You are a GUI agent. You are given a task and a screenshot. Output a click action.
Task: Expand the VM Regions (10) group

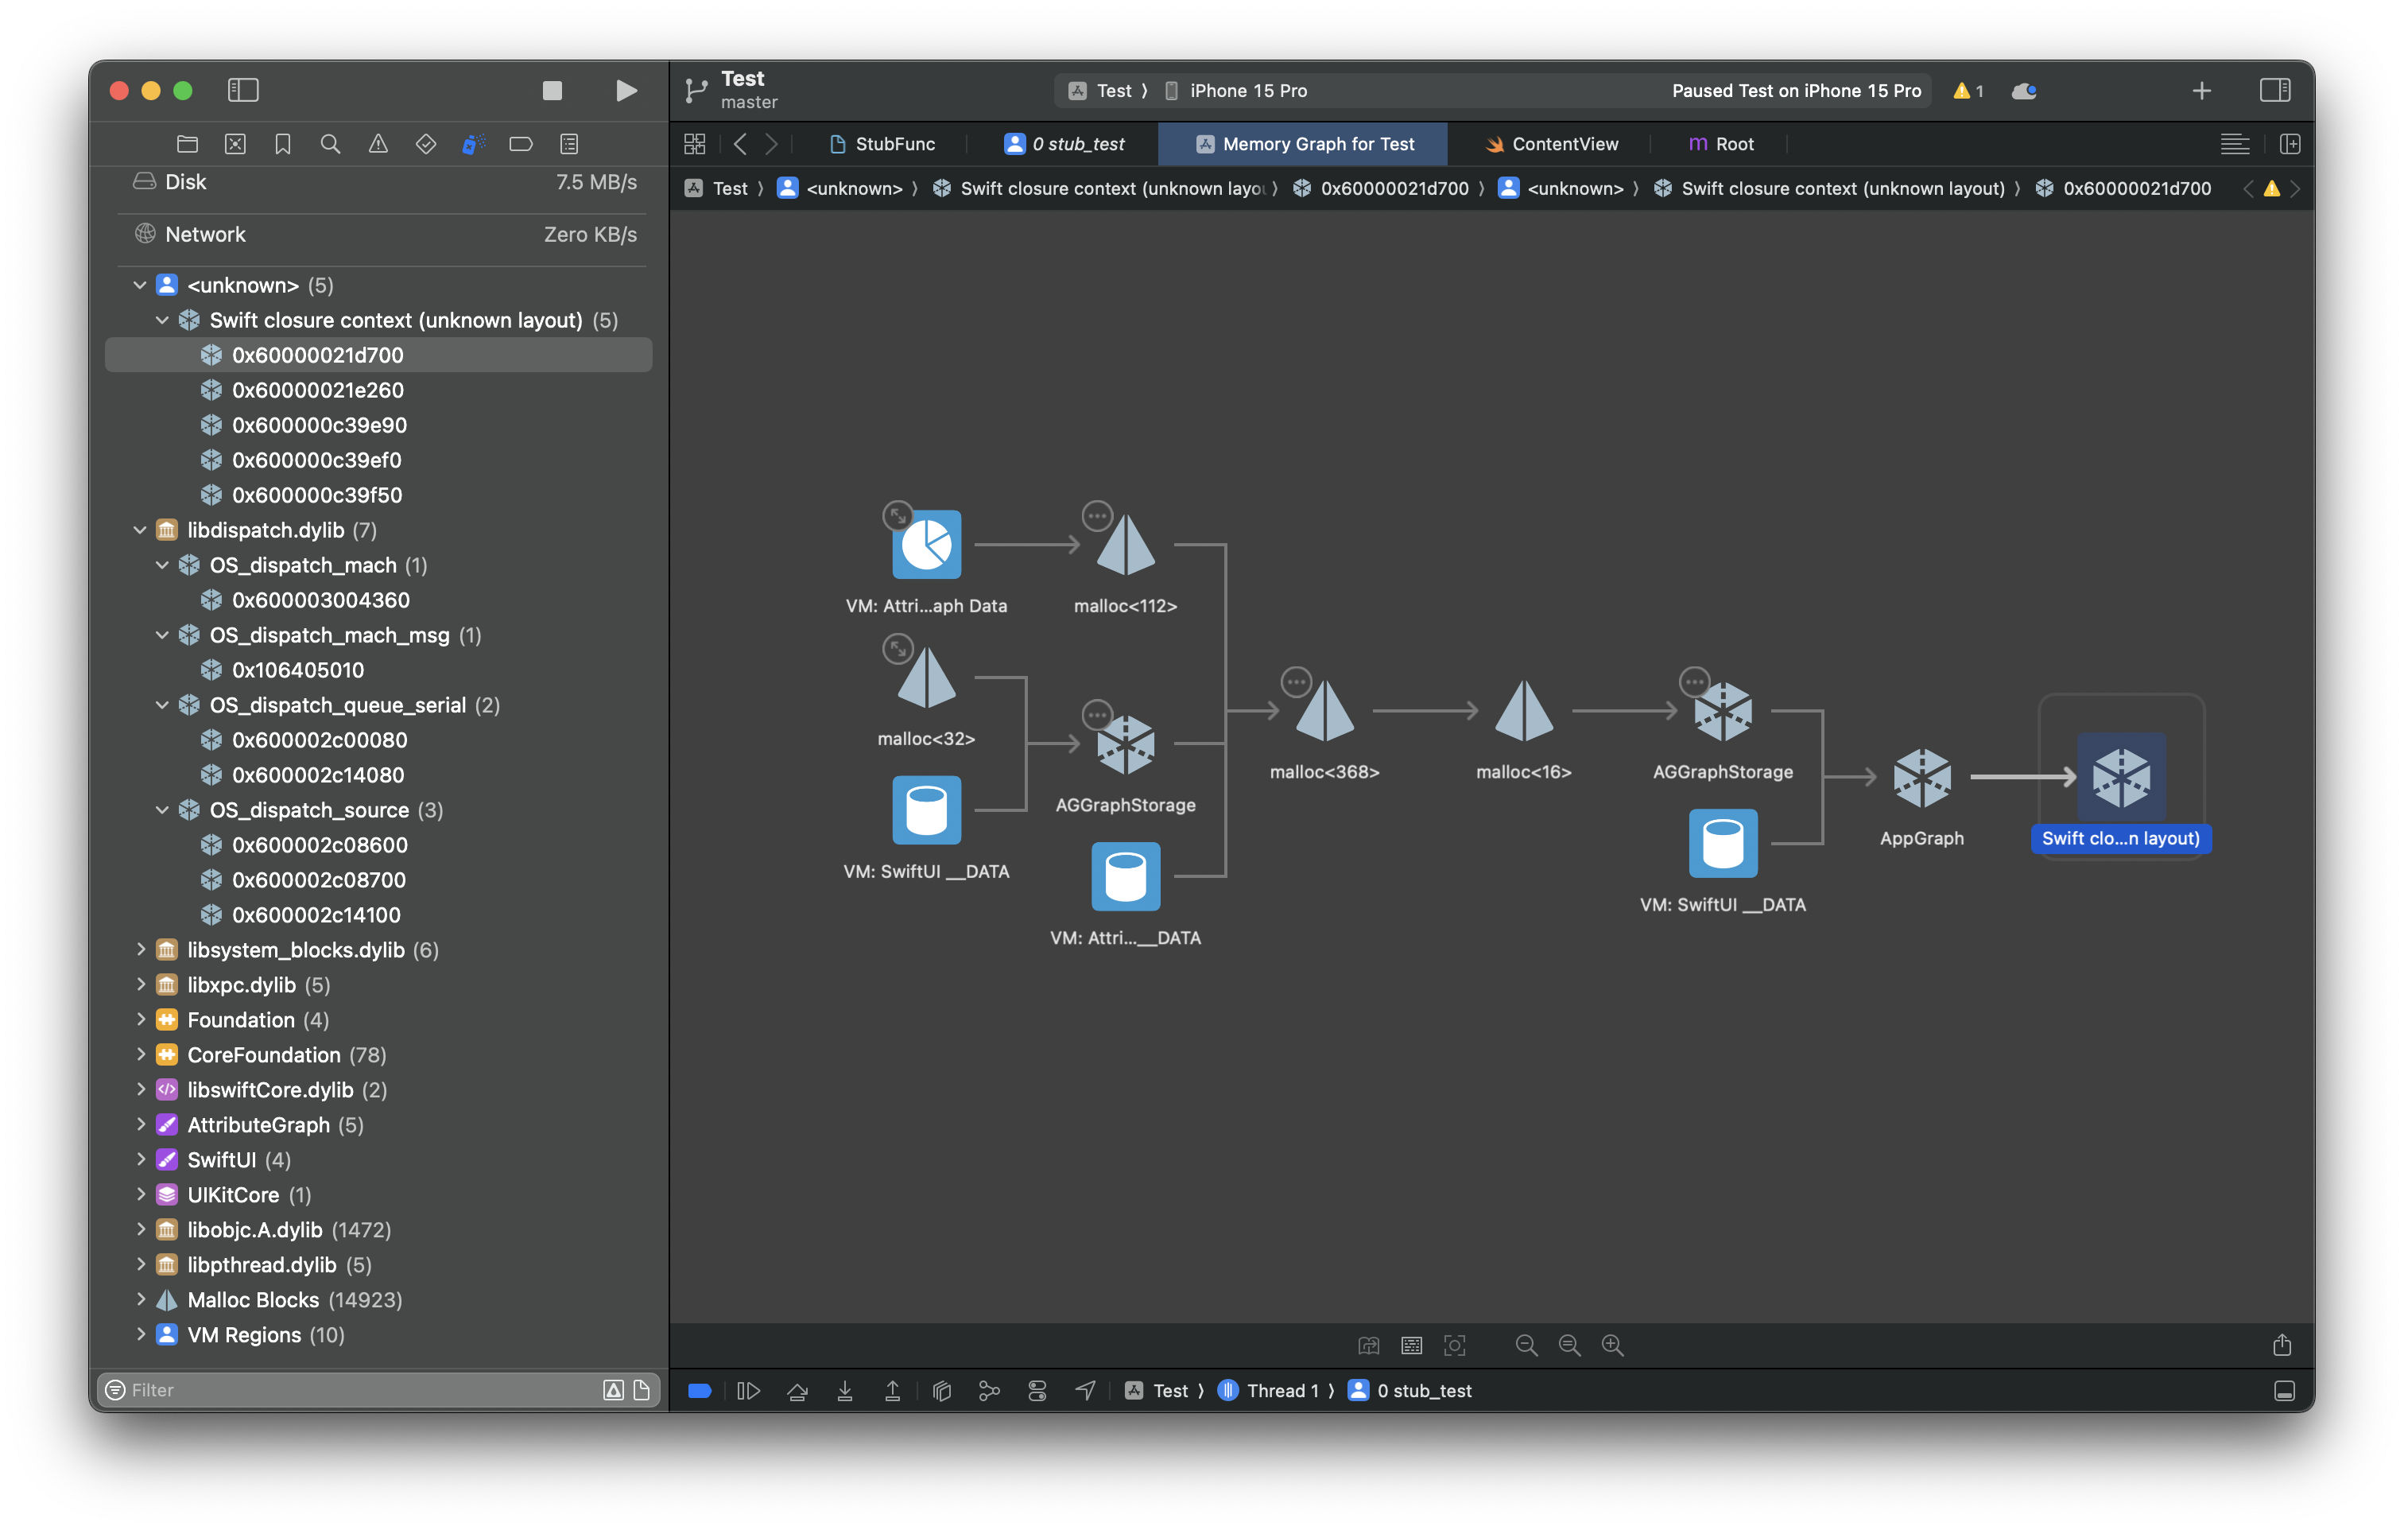click(x=140, y=1334)
